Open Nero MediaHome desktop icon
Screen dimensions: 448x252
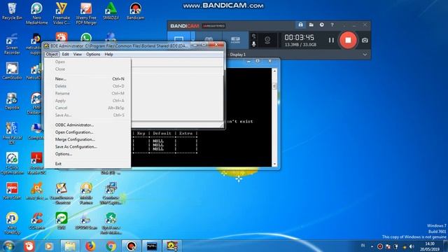coord(36,13)
